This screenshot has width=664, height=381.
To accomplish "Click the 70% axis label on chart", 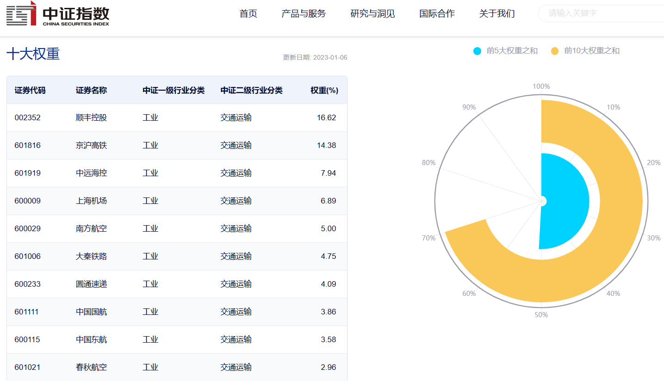I will (428, 238).
